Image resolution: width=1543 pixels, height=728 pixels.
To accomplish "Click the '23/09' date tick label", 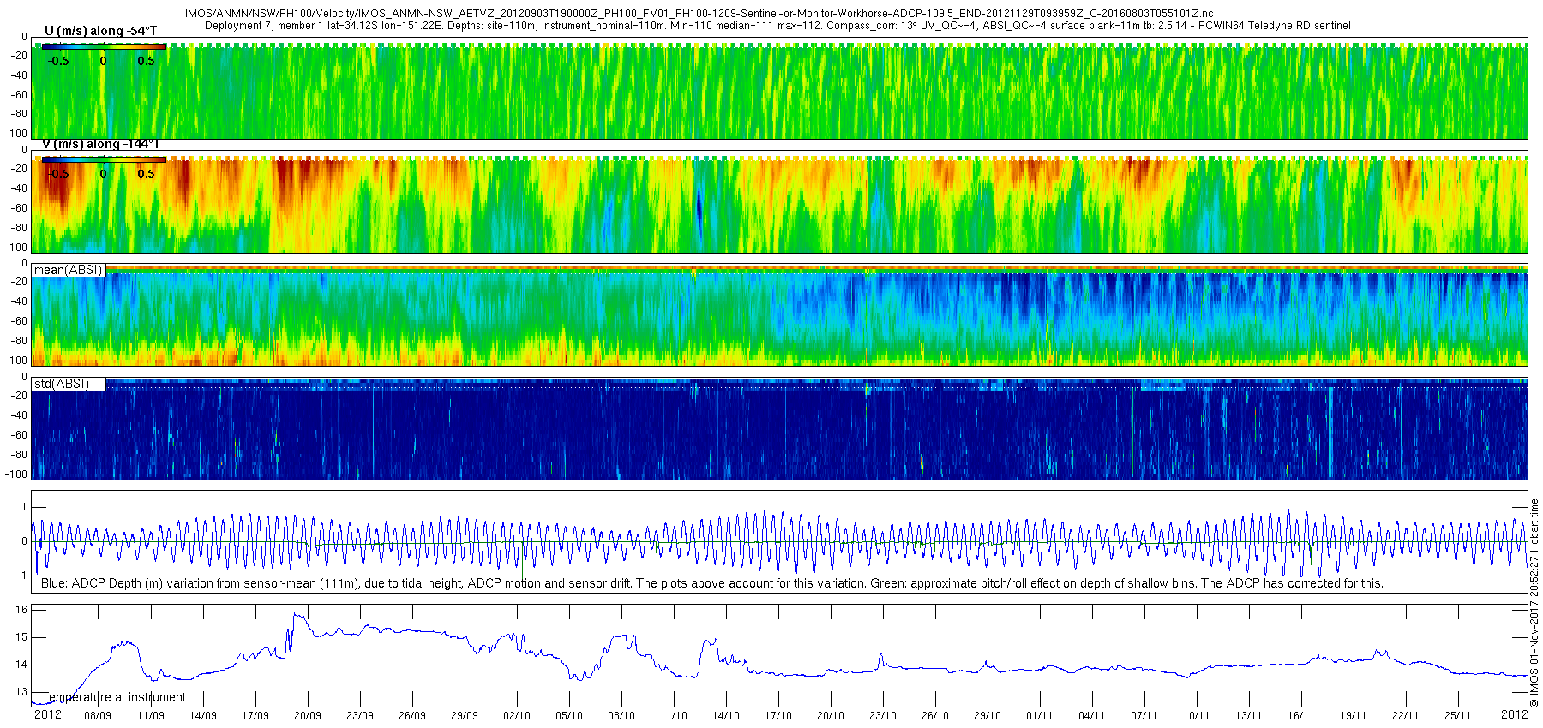I will [360, 716].
